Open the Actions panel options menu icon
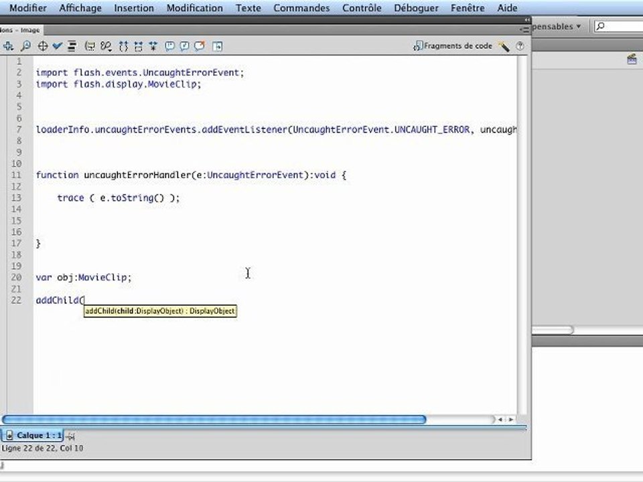This screenshot has height=482, width=643. pyautogui.click(x=524, y=29)
